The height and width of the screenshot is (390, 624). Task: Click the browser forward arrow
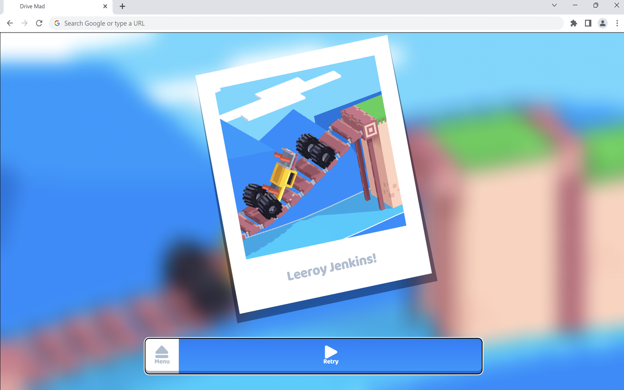point(23,23)
